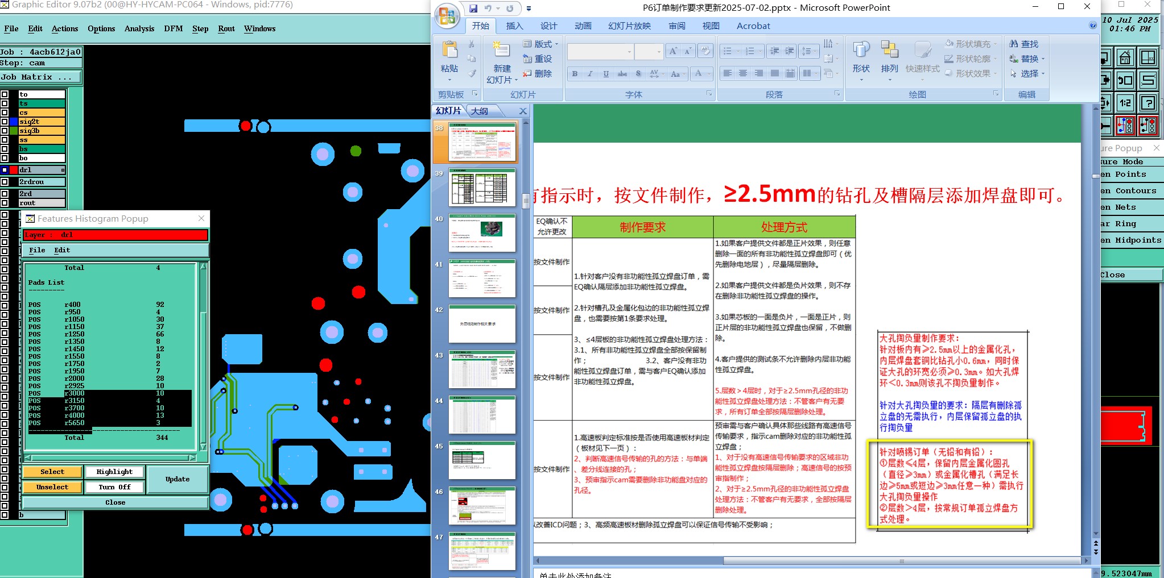Click the Format Painter brush icon
This screenshot has width=1164, height=578.
[x=472, y=73]
